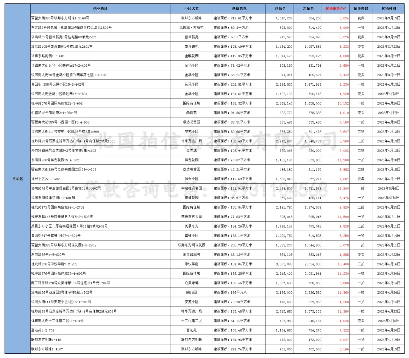Click the date cell 2026年3月19日
Screen dimensions: 409x358
[x=389, y=18]
